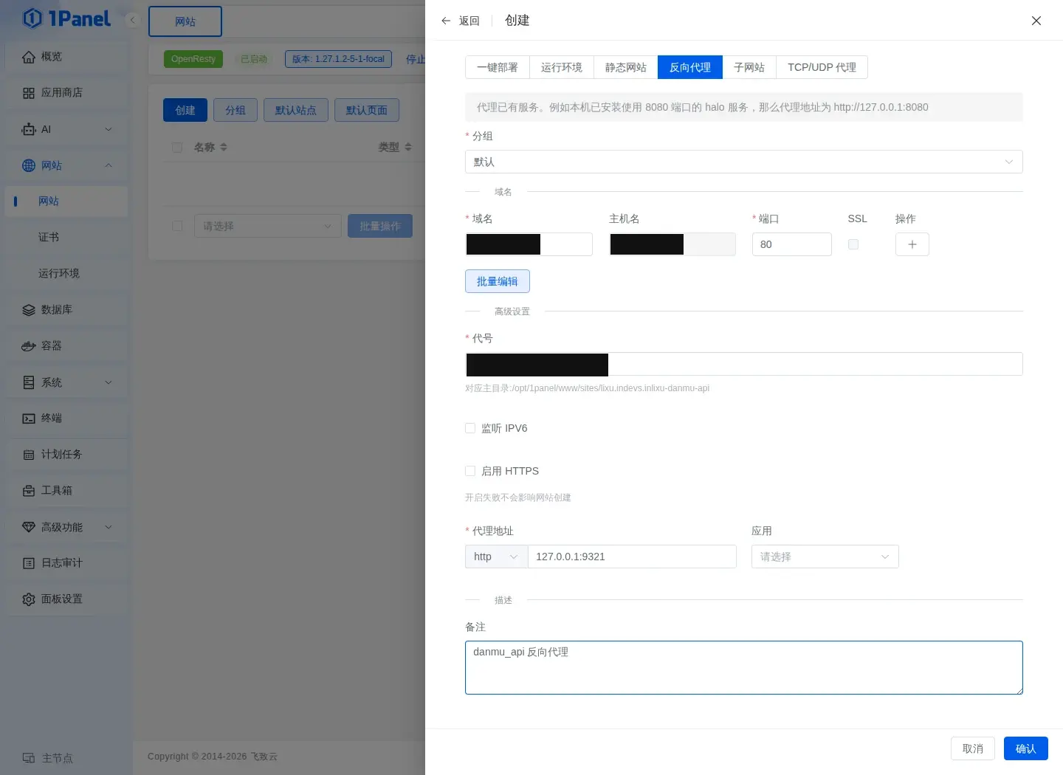Viewport: 1063px width, 775px height.
Task: Expand the 高级功能 menu chevron
Action: click(x=109, y=527)
